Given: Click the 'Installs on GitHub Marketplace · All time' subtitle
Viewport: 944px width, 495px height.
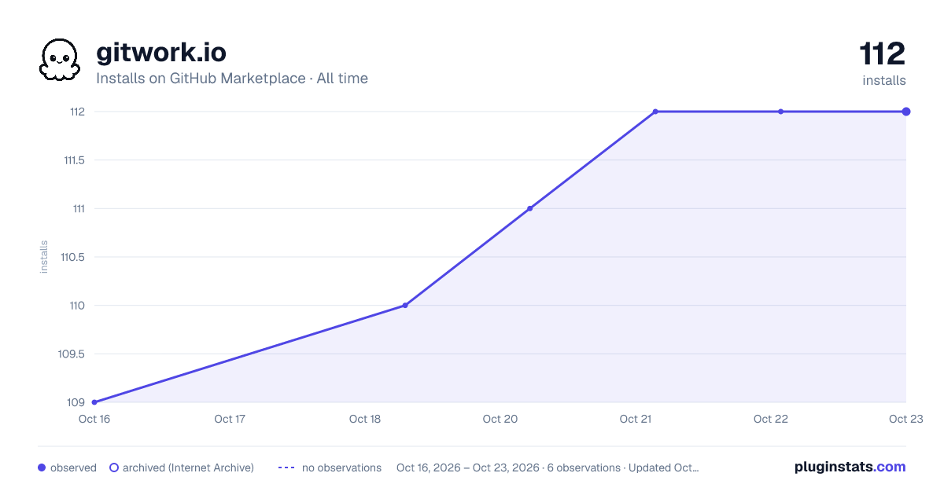Looking at the screenshot, I should pos(232,79).
